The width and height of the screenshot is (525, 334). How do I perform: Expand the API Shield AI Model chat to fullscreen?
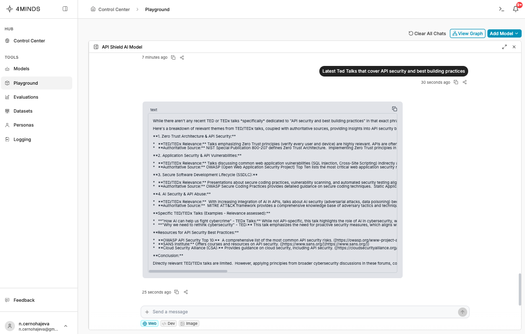[x=504, y=47]
